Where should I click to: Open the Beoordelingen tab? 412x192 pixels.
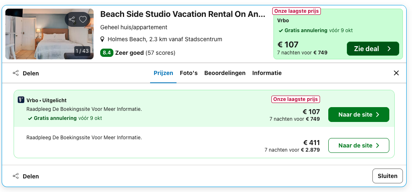(225, 73)
